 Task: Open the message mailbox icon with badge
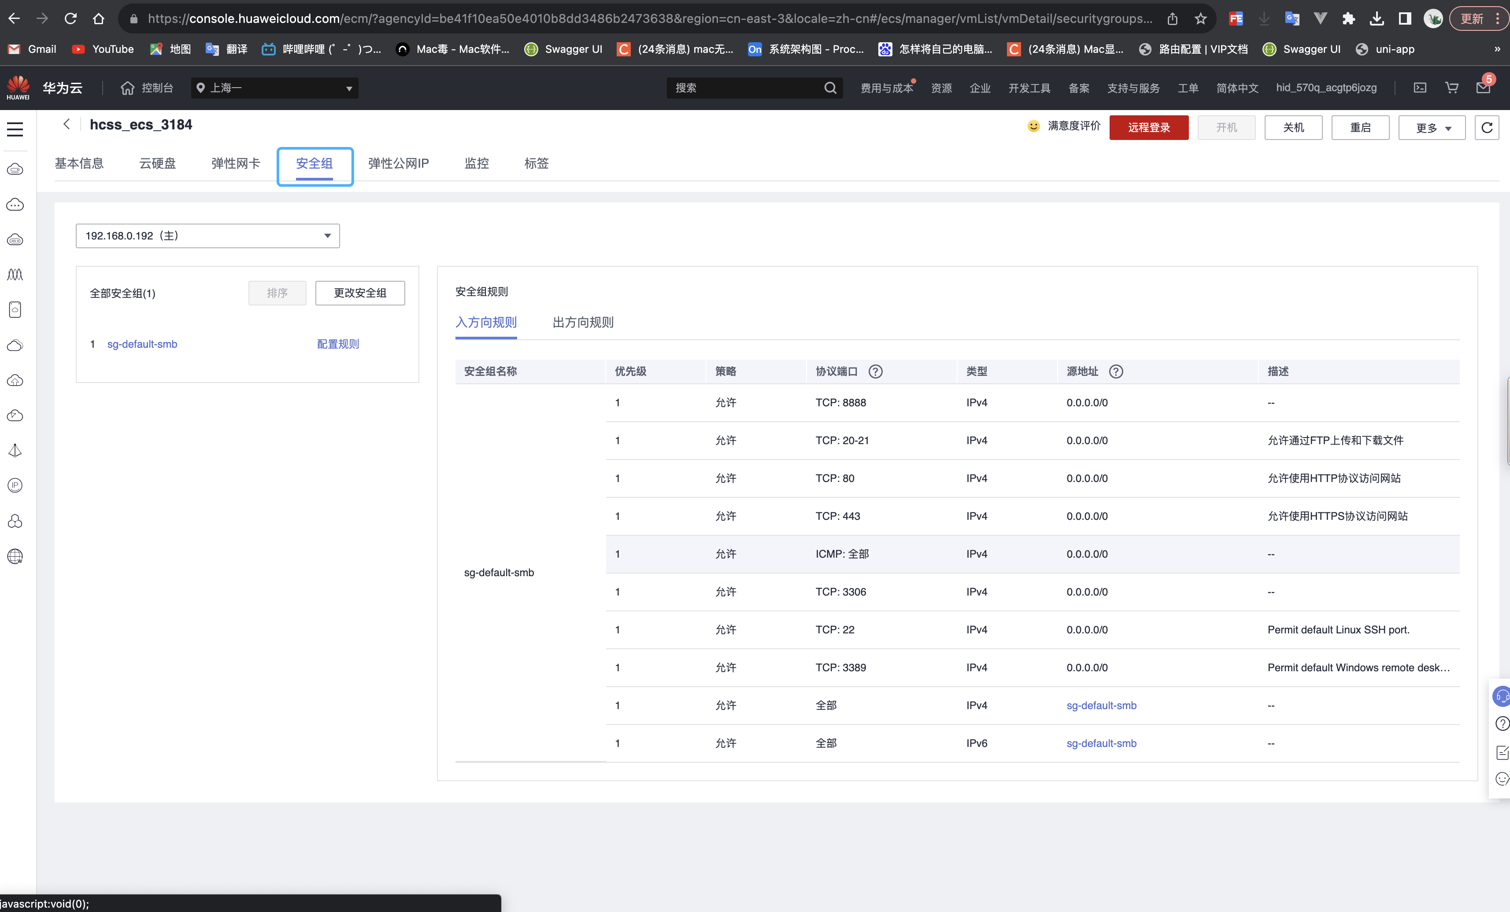point(1483,88)
